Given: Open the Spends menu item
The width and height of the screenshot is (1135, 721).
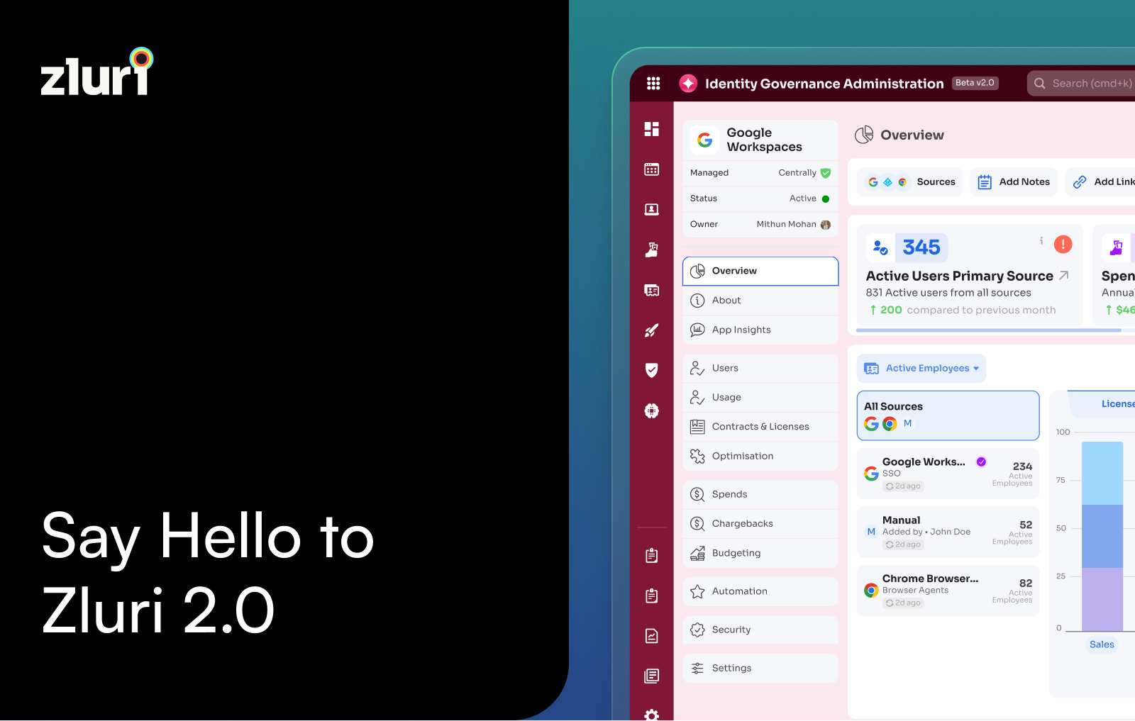Looking at the screenshot, I should tap(760, 494).
